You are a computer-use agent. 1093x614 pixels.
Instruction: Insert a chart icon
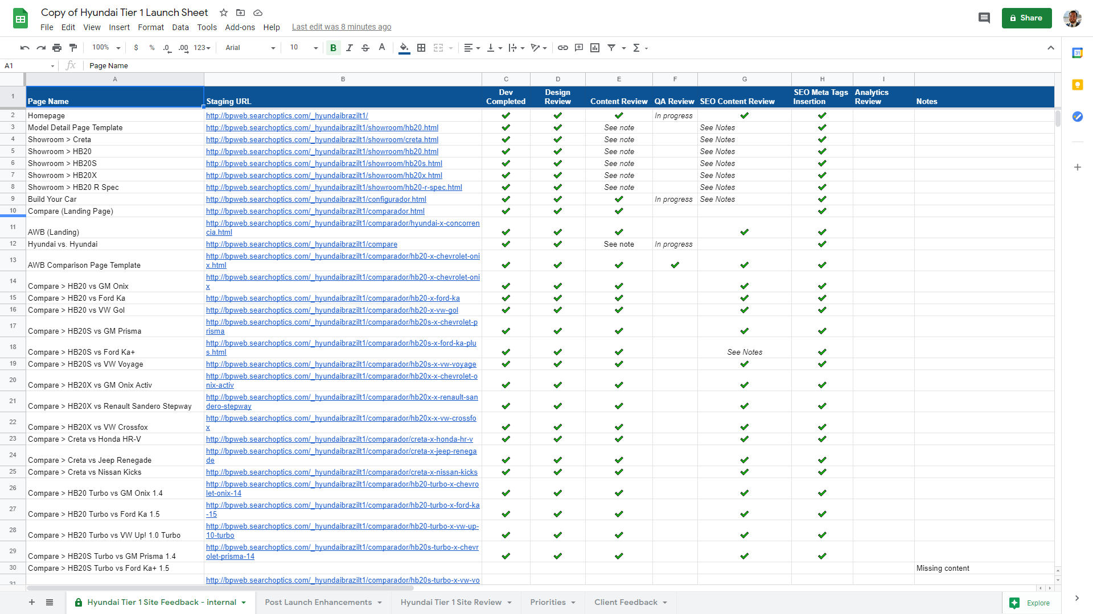point(595,48)
